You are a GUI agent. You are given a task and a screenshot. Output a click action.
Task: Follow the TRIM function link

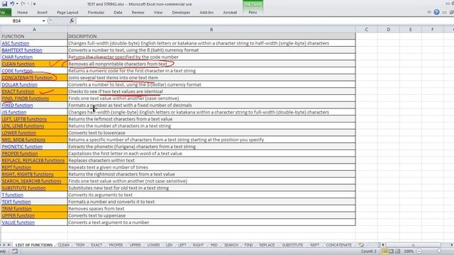pos(16,208)
